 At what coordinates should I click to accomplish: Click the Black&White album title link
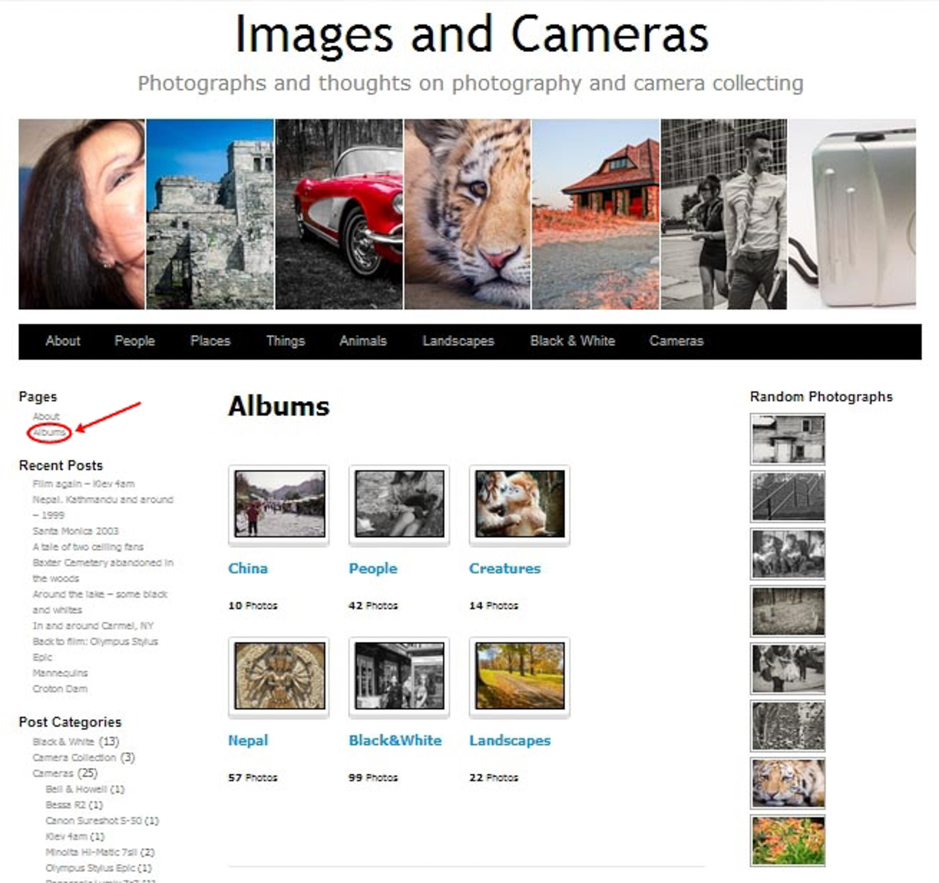(x=395, y=740)
